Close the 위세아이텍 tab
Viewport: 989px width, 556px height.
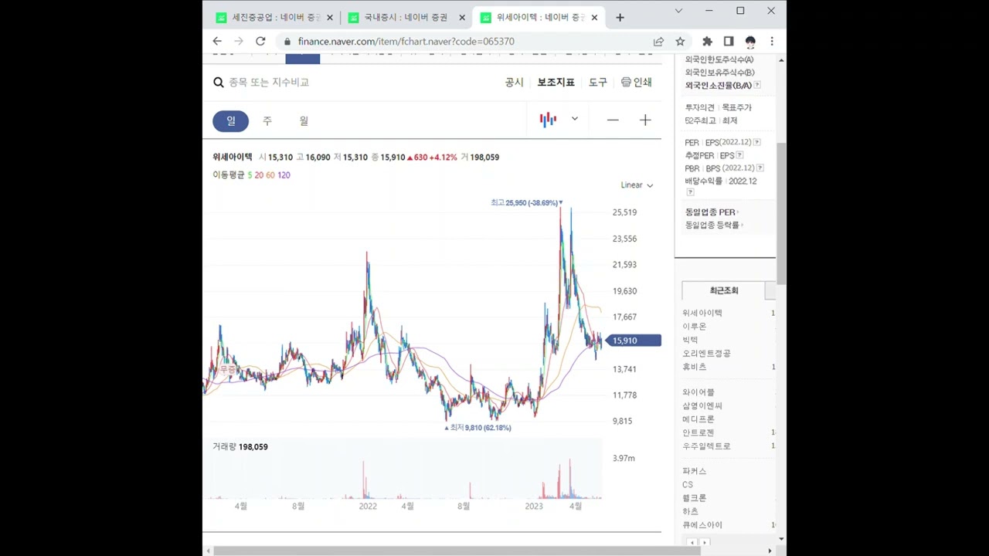[594, 17]
